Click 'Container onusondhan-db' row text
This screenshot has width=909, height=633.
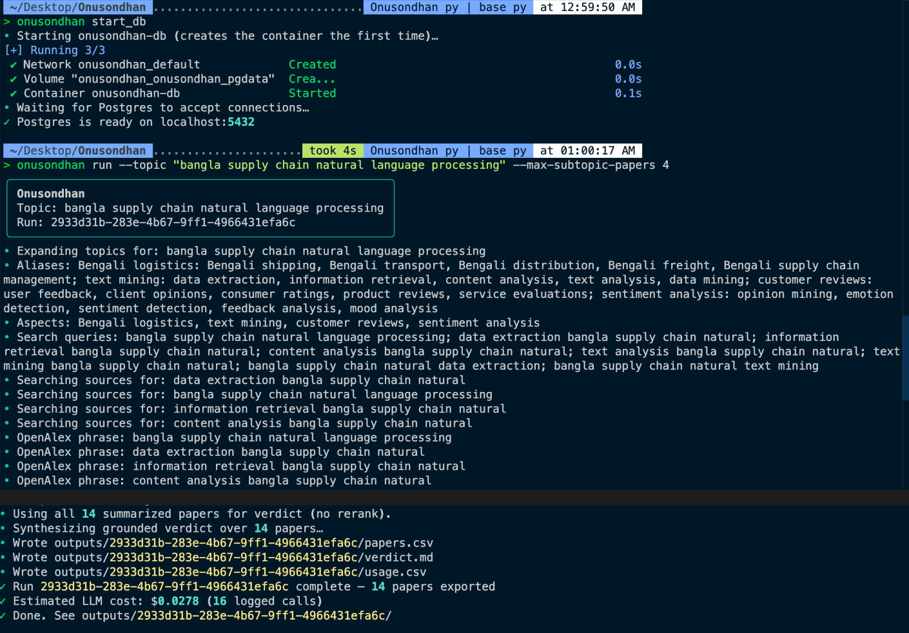point(102,93)
